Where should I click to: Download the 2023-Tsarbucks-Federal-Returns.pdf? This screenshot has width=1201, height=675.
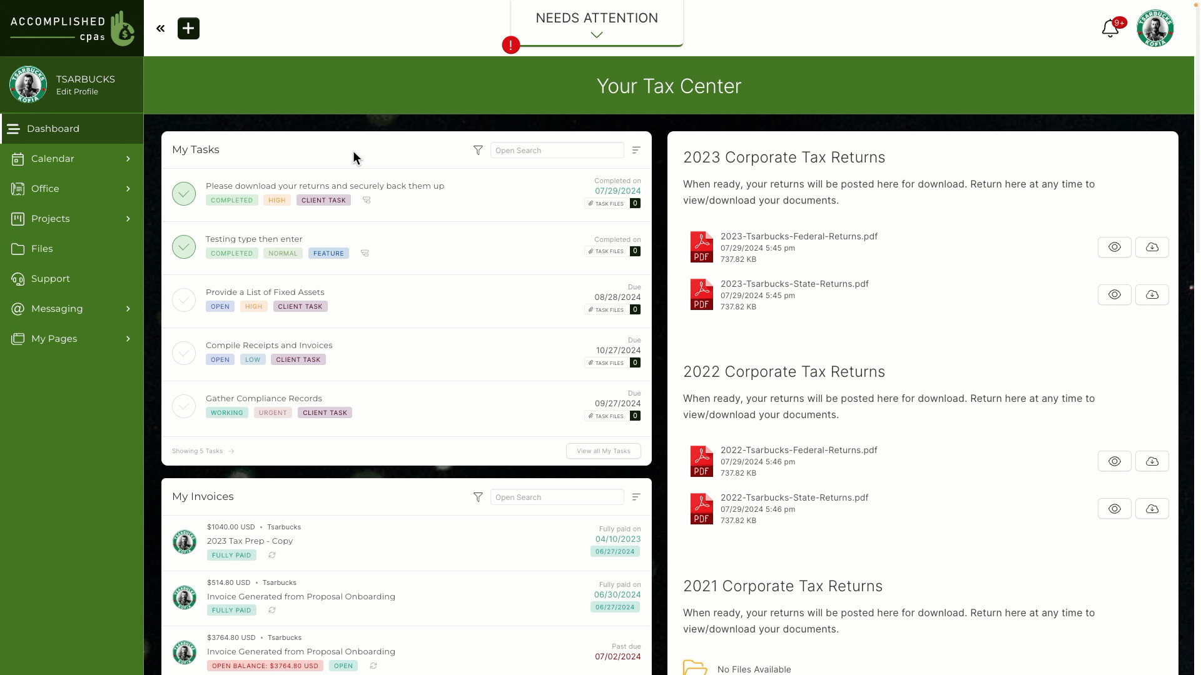pos(1152,246)
